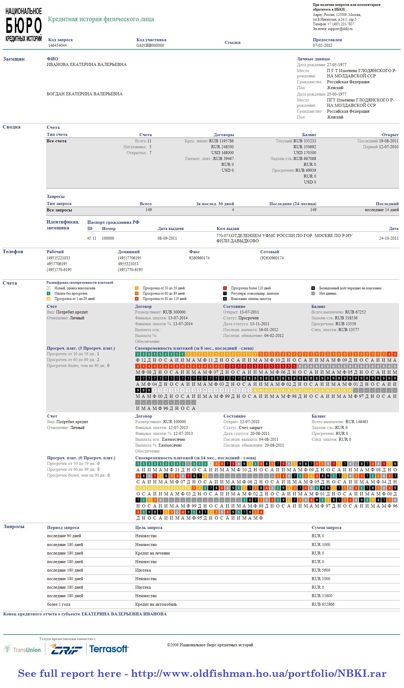
Task: Click the 'Кредит на лечение' request purpose
Action: 152,553
